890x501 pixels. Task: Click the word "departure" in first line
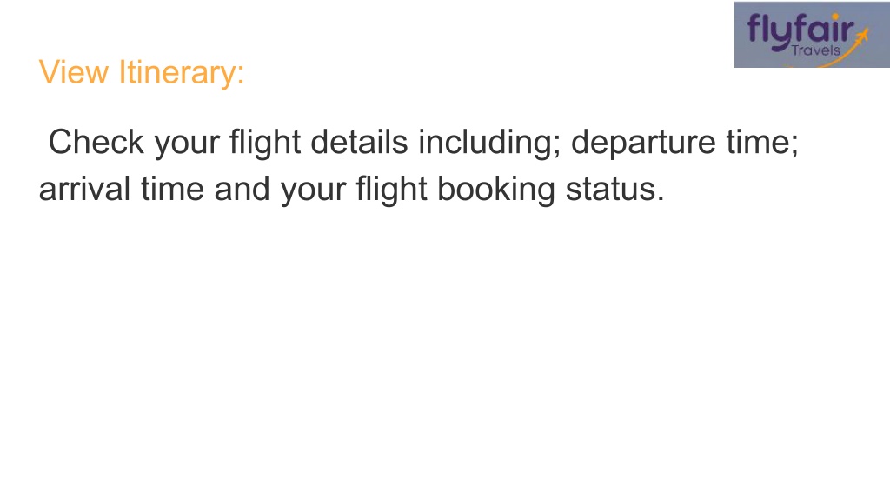(643, 143)
